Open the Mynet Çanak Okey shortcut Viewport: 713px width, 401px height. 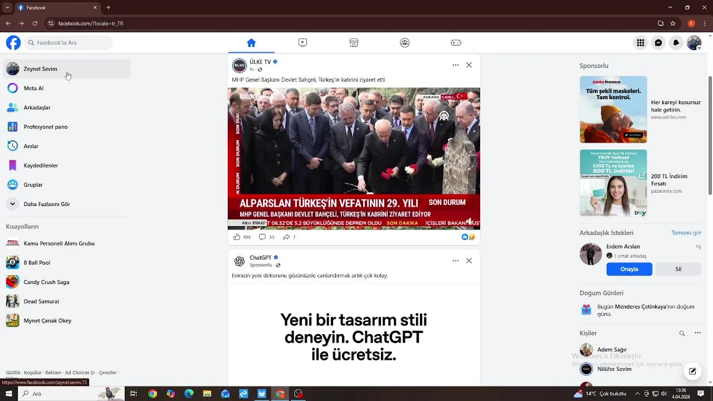[67, 321]
